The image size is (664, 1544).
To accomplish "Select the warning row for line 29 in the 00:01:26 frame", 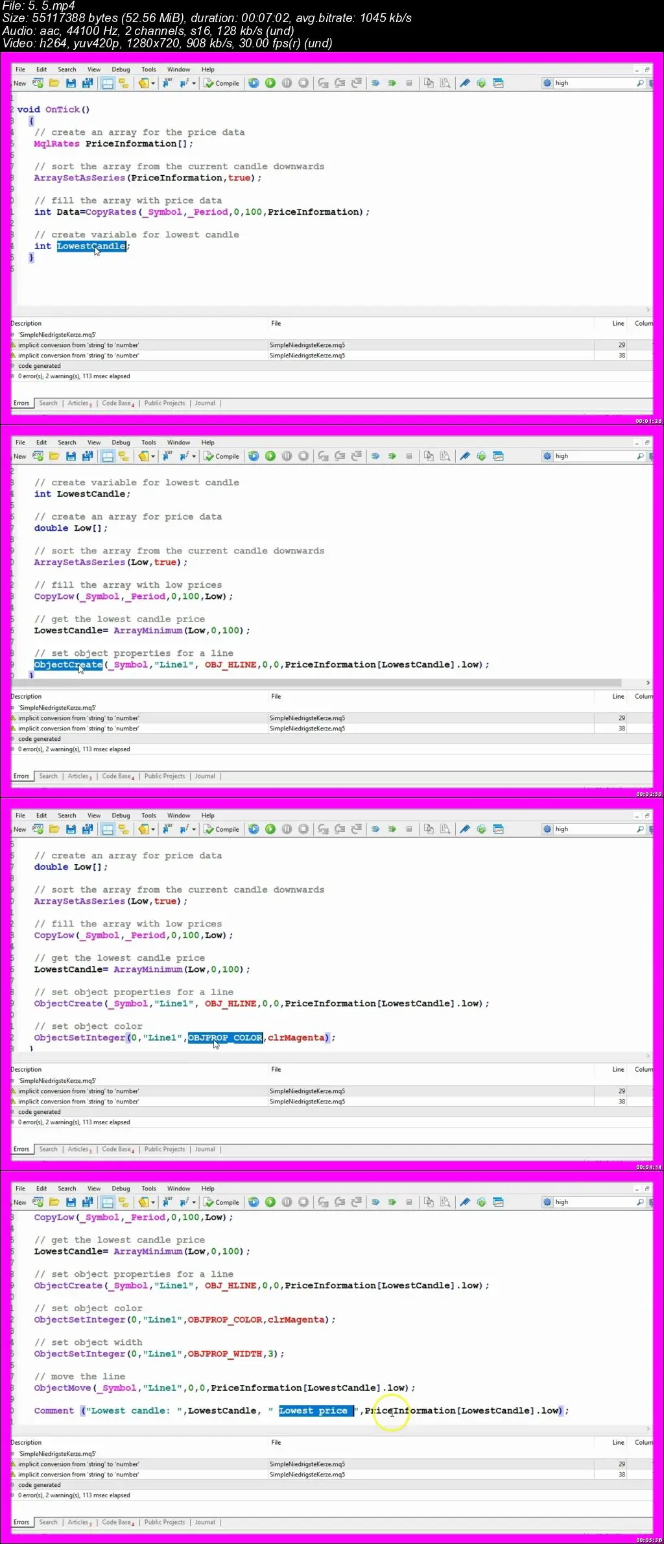I will click(331, 345).
